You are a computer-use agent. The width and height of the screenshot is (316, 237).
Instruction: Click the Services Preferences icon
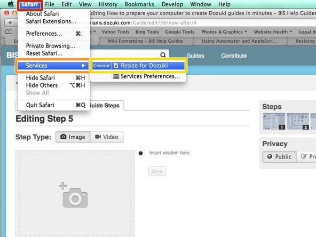(116, 76)
